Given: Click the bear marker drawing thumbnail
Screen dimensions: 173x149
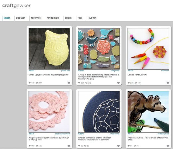Looking at the screenshot, I should pos(148,112).
